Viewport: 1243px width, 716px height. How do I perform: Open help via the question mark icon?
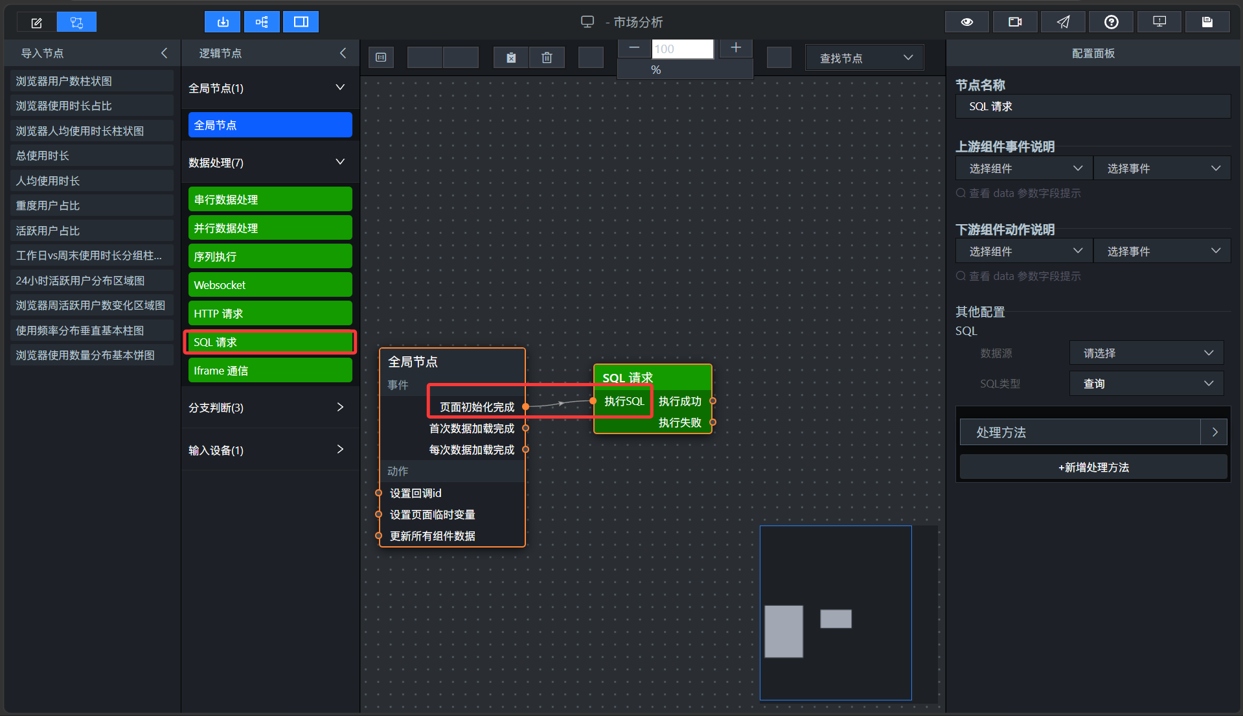click(1112, 22)
